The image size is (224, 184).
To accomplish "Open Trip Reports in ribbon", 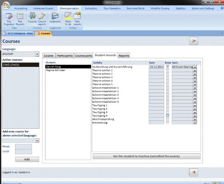I will (x=20, y=19).
